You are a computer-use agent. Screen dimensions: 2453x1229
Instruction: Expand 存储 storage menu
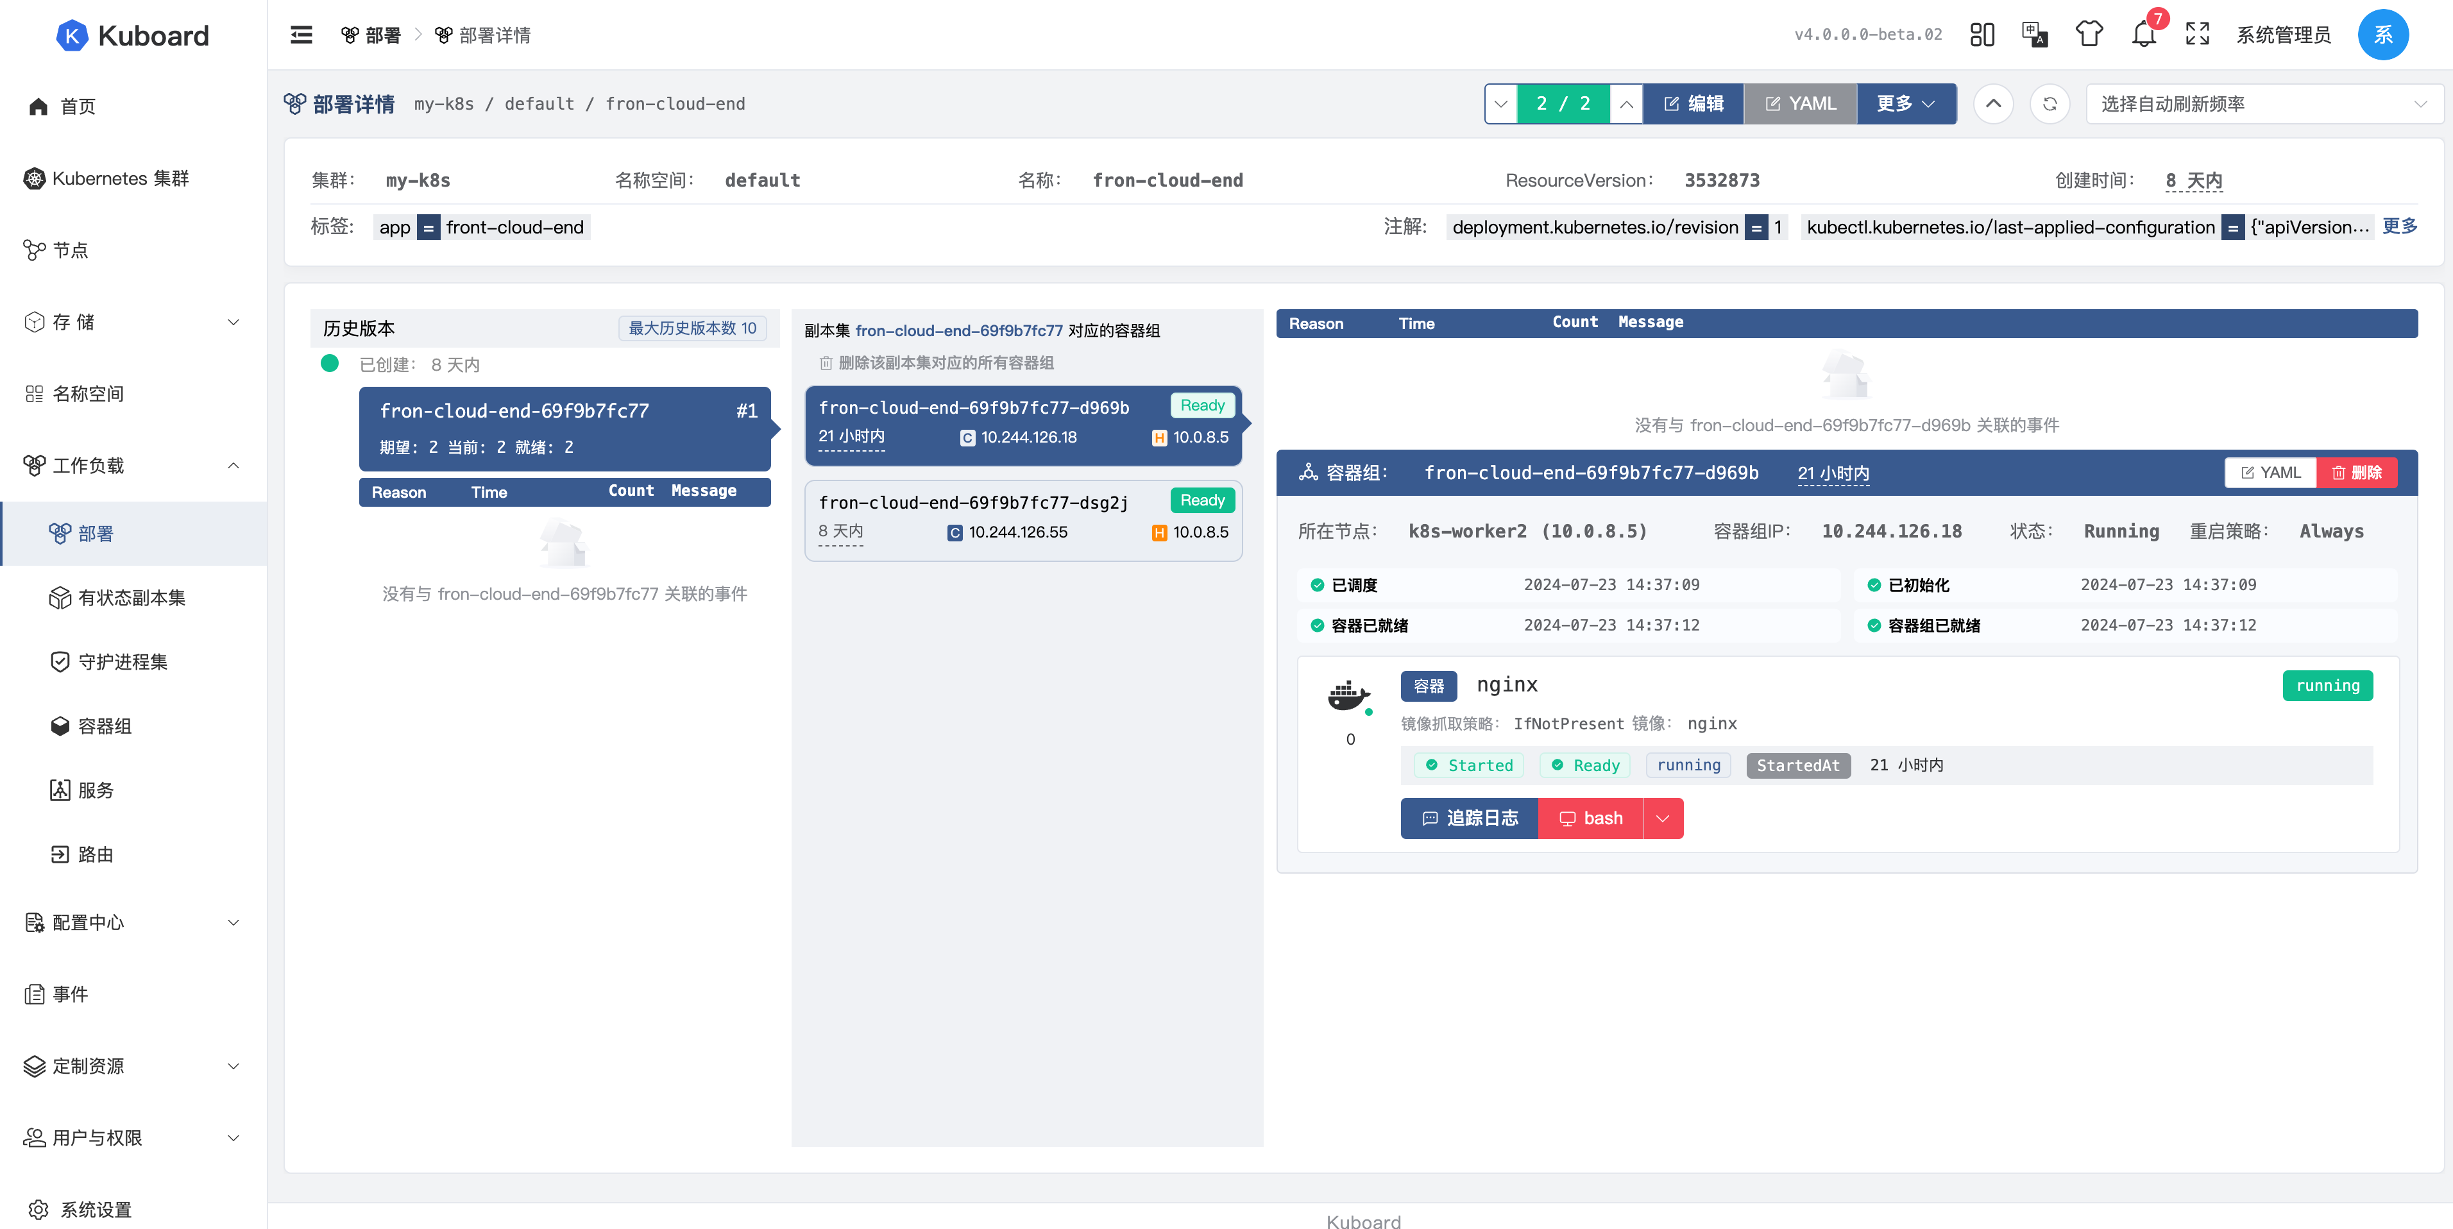133,322
